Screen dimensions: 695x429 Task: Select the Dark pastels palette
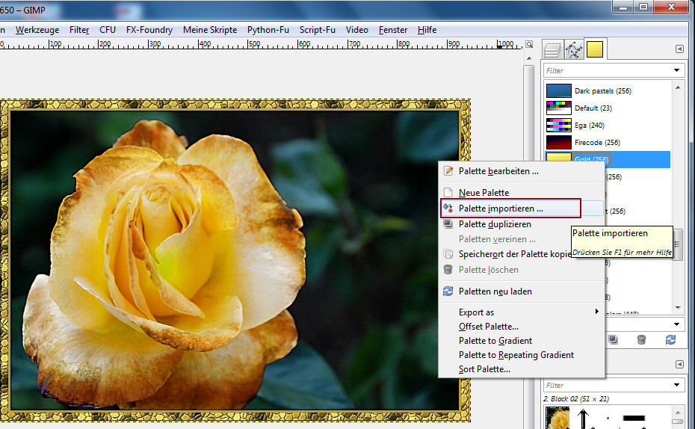[x=602, y=91]
